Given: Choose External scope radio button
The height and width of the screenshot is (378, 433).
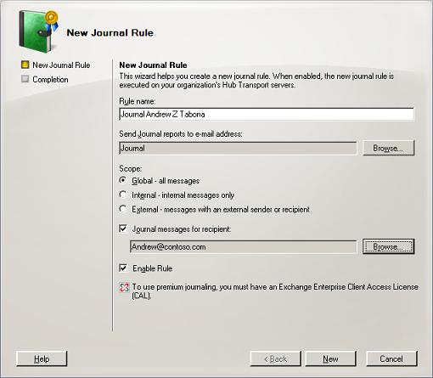Looking at the screenshot, I should tap(123, 209).
